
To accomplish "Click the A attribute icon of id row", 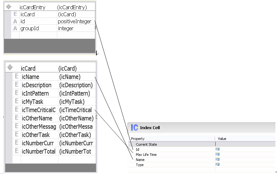I will click(15, 21).
